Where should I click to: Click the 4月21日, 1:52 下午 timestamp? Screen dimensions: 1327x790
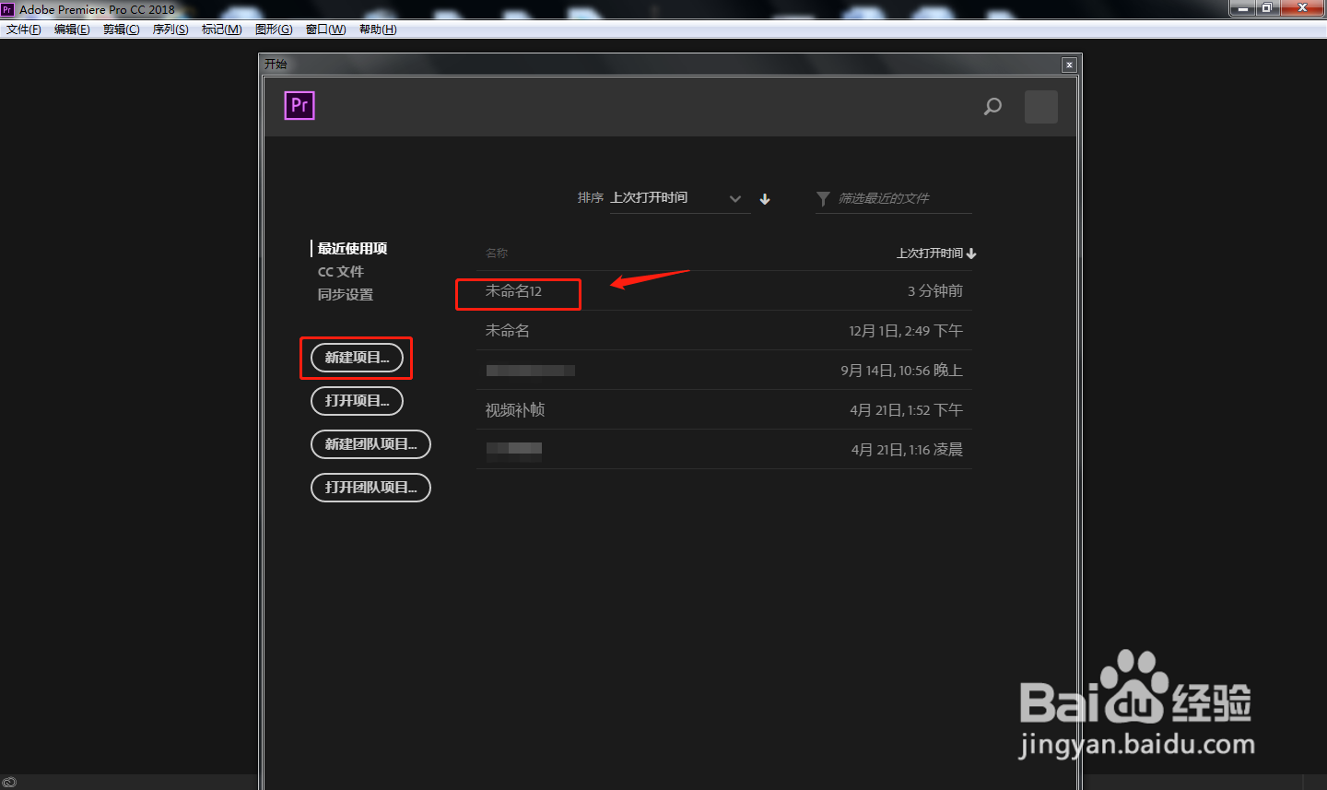coord(907,410)
